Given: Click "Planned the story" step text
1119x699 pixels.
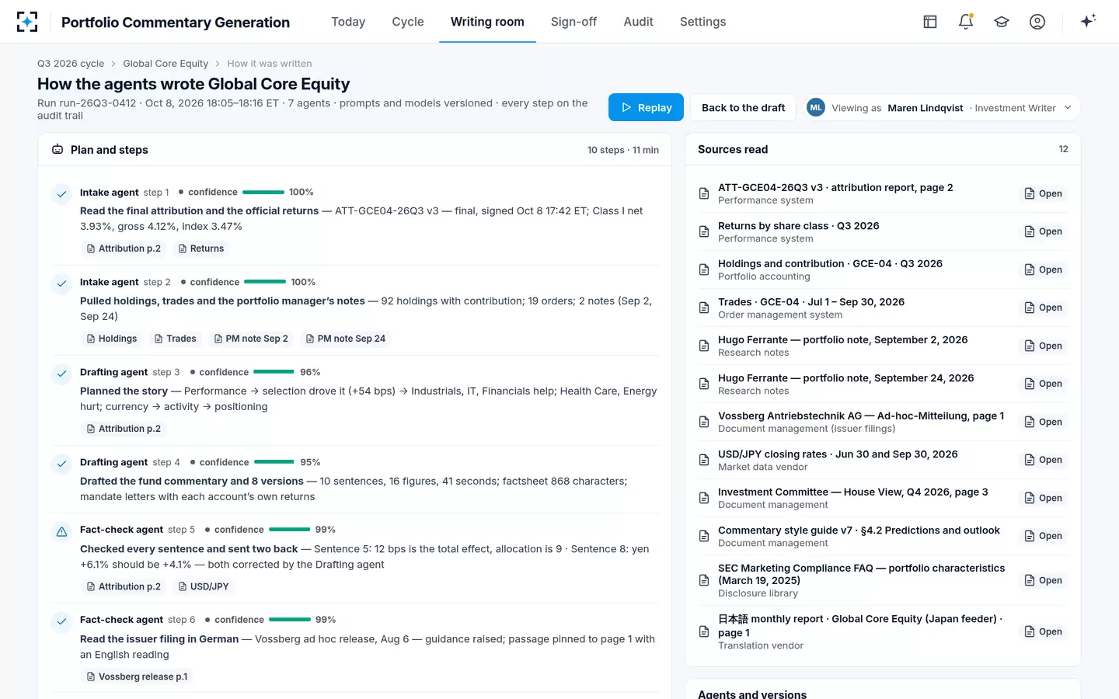Looking at the screenshot, I should point(124,391).
